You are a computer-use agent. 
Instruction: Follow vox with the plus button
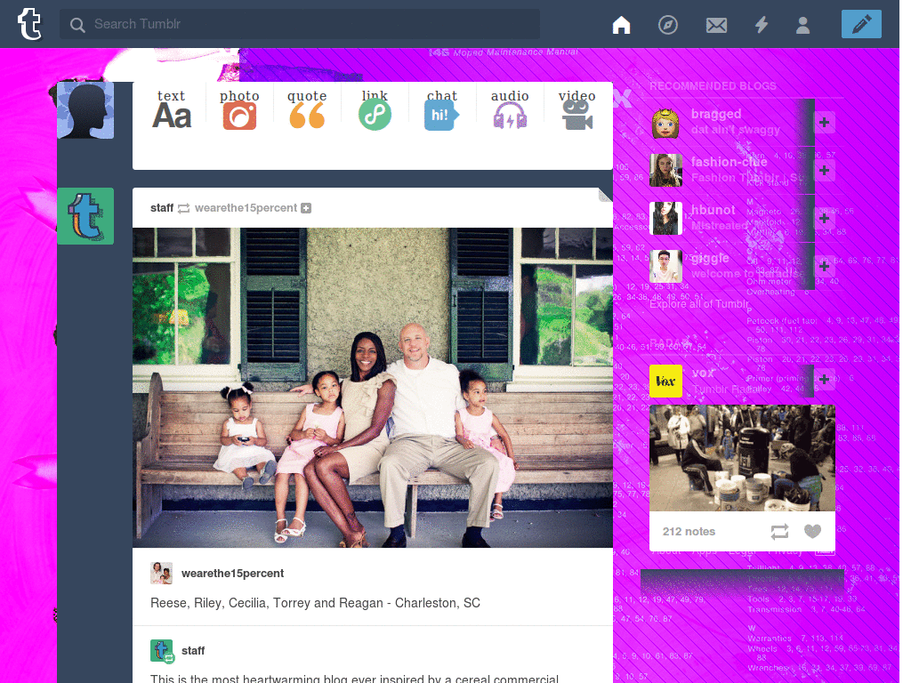(824, 379)
